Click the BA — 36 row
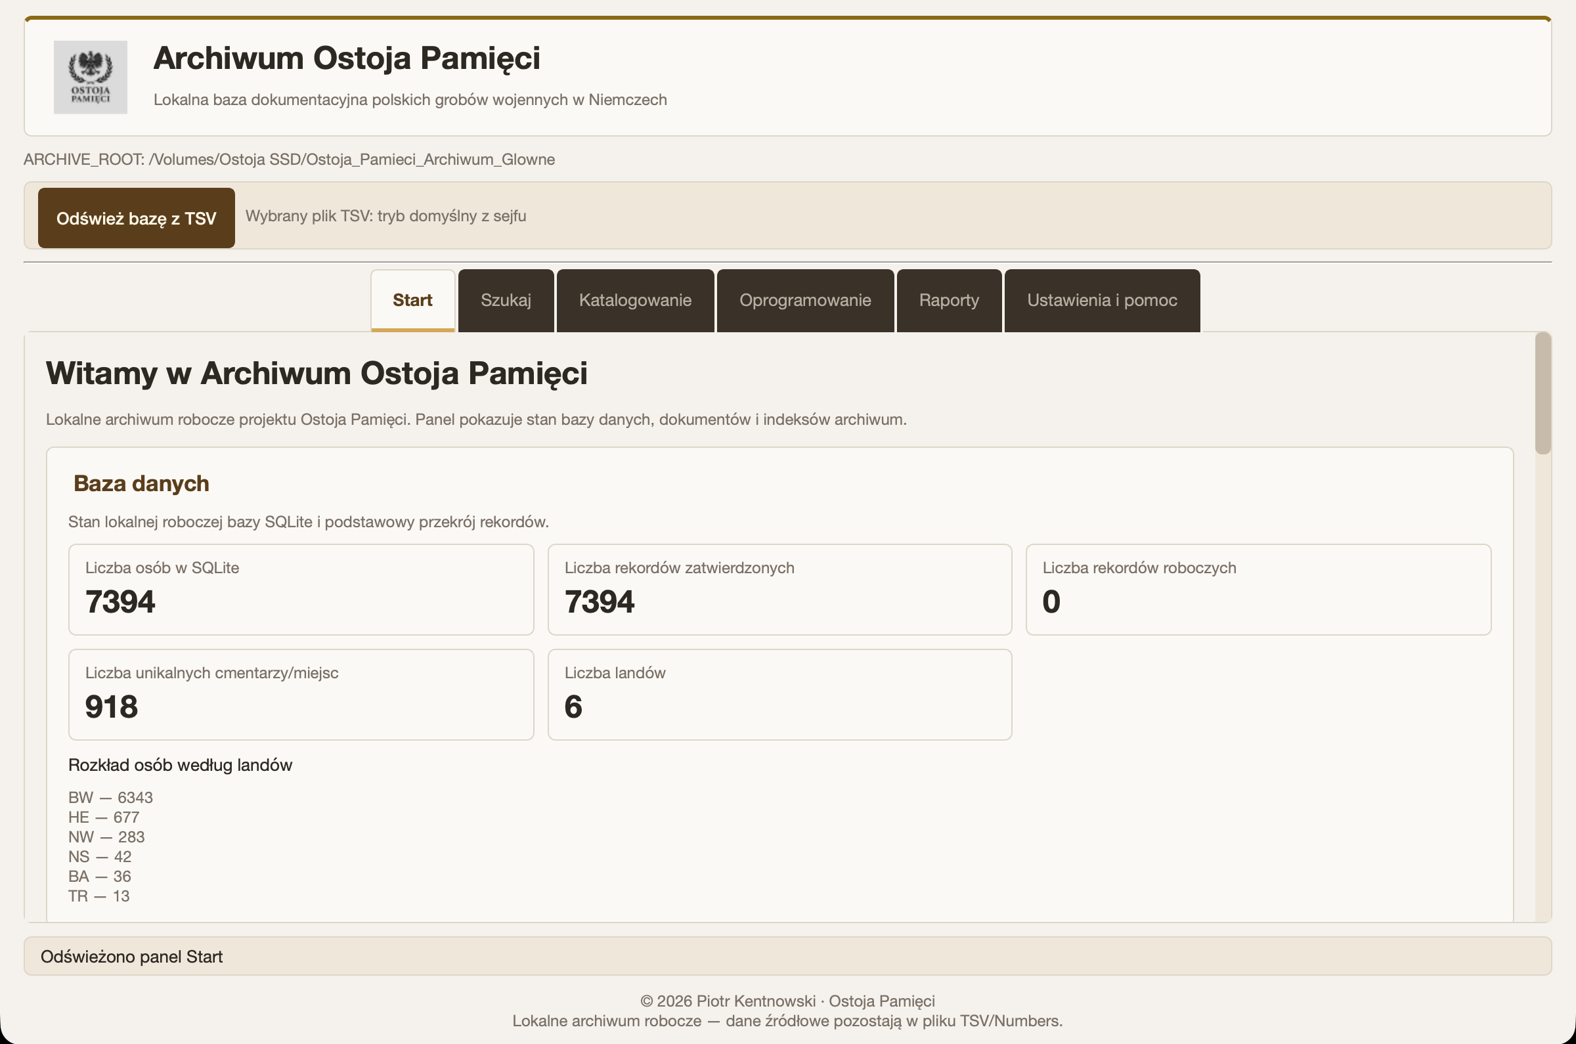This screenshot has width=1576, height=1044. pyautogui.click(x=100, y=876)
